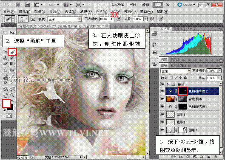This screenshot has height=160, width=225.
Task: Open the tool preset picker arrow
Action: [x=13, y=19]
